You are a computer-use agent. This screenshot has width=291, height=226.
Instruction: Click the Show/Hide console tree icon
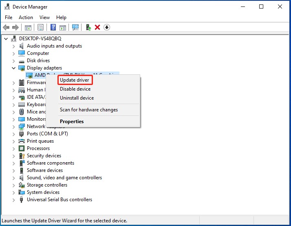coord(28,27)
